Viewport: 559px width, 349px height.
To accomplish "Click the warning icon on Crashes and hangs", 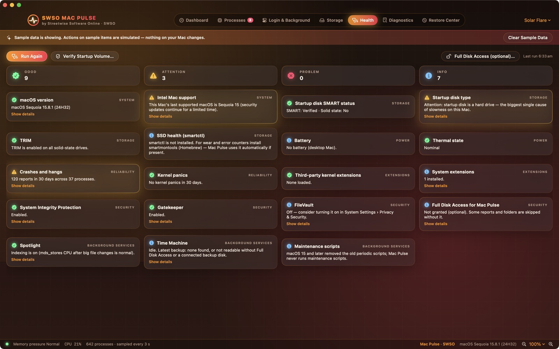I will (x=14, y=172).
